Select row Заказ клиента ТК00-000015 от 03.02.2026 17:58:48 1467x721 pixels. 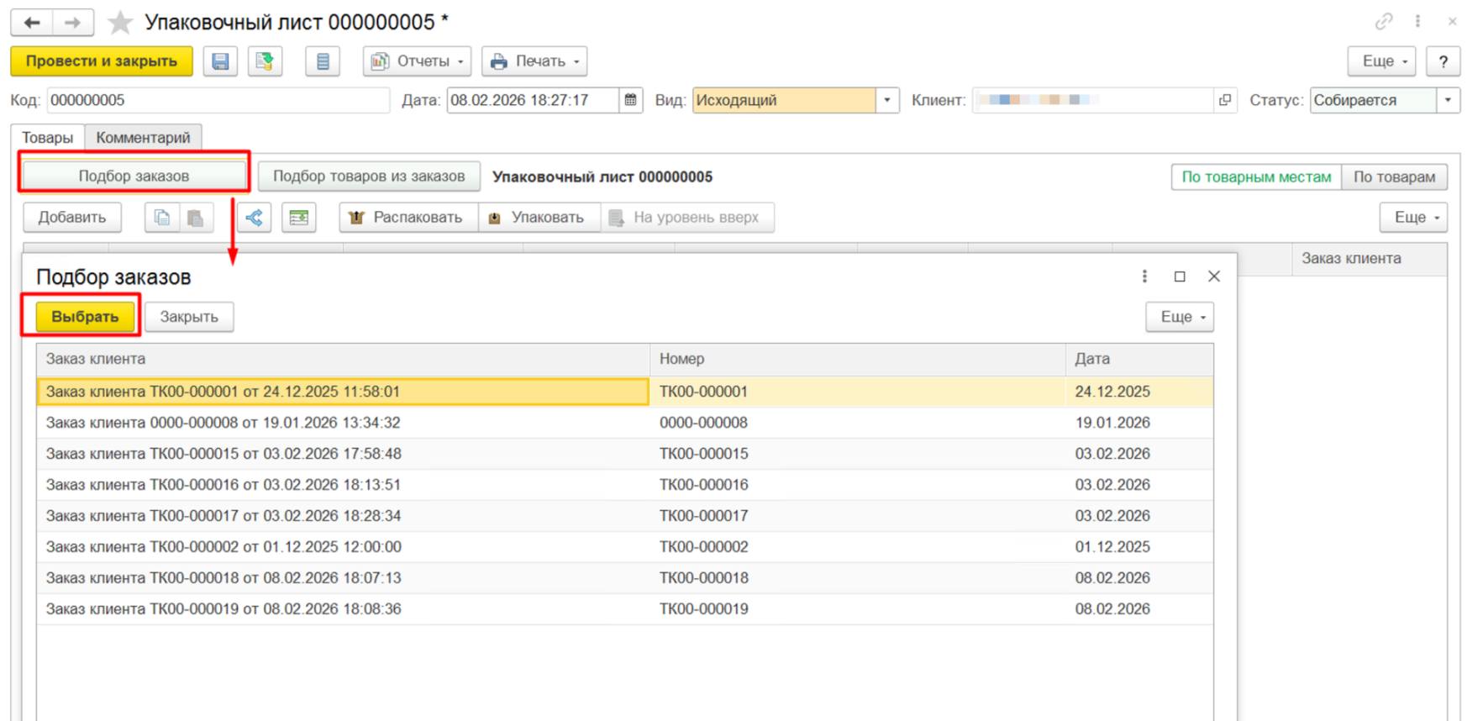(625, 454)
